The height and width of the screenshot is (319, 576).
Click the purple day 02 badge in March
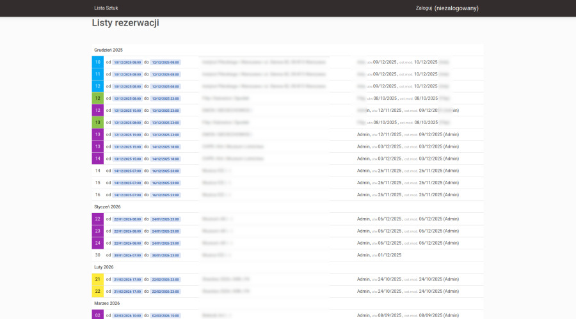click(98, 315)
